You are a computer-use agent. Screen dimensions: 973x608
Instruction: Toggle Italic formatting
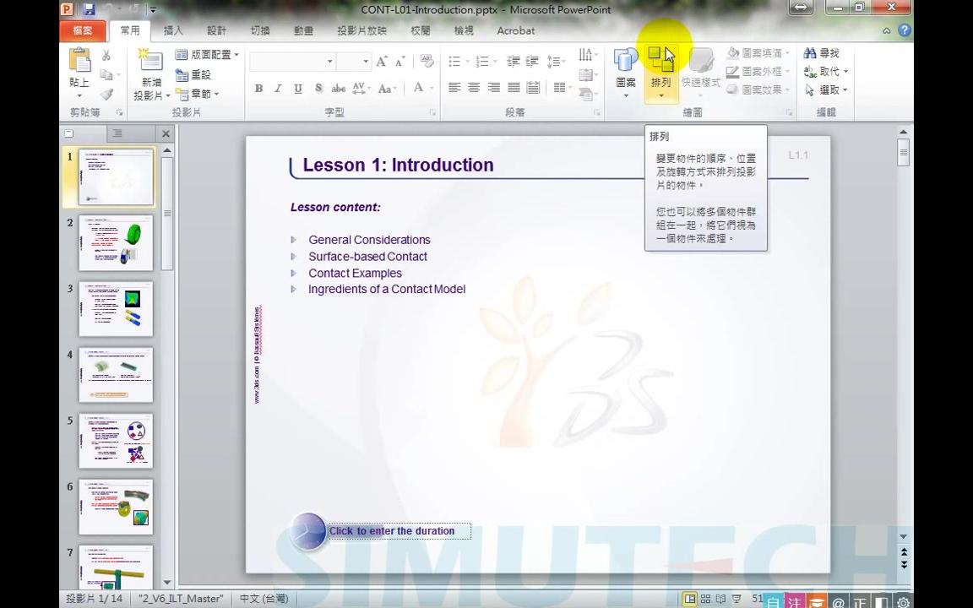pyautogui.click(x=278, y=88)
